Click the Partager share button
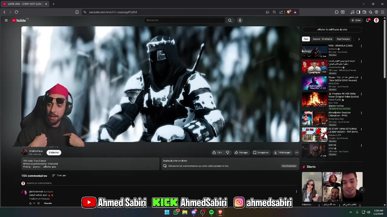The height and width of the screenshot is (217, 387). (x=241, y=153)
